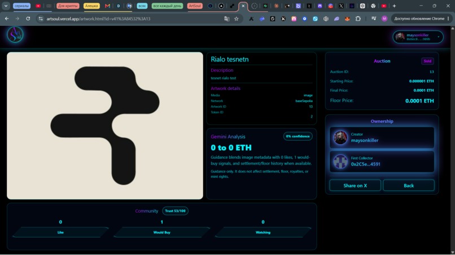Switch to the X tab in tab strip
The height and width of the screenshot is (255, 455).
(x=341, y=6)
